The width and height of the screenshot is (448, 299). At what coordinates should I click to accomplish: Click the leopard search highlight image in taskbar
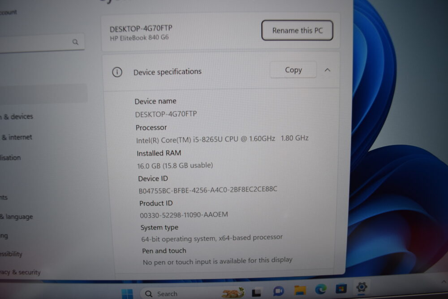[233, 293]
